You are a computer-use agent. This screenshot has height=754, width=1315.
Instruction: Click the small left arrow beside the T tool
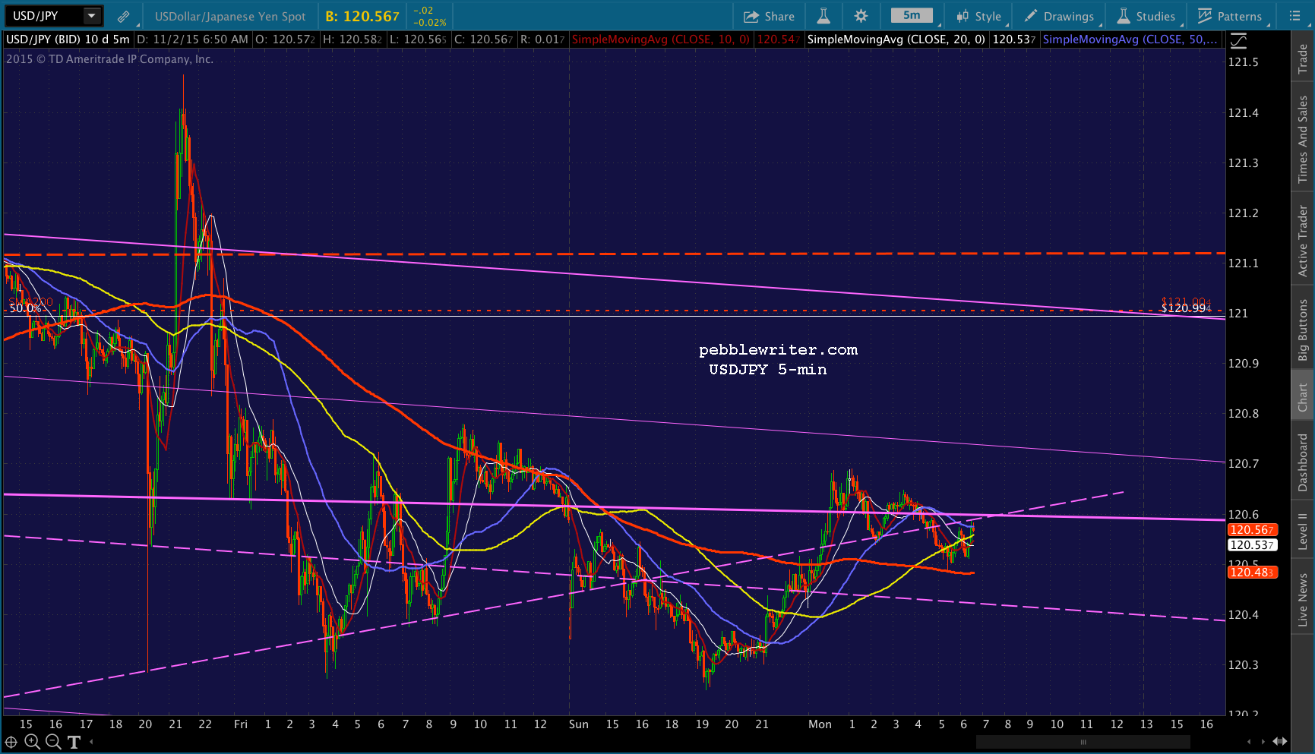tap(91, 742)
